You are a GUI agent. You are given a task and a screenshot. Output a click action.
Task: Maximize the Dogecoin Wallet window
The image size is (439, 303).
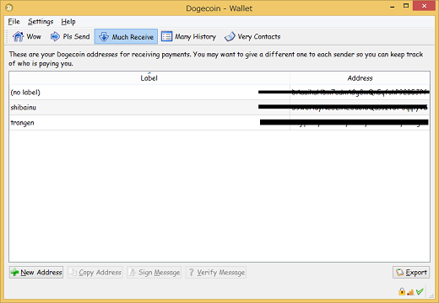[x=406, y=6]
